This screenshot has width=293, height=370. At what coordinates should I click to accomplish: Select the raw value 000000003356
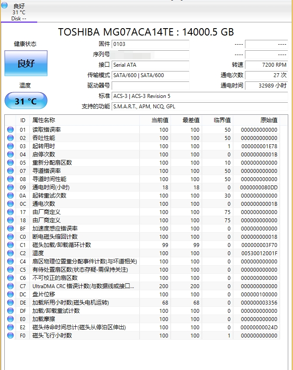tap(259, 303)
